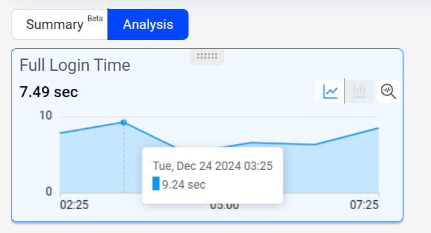
Task: Click the blue legend swatch in tooltip
Action: point(156,183)
